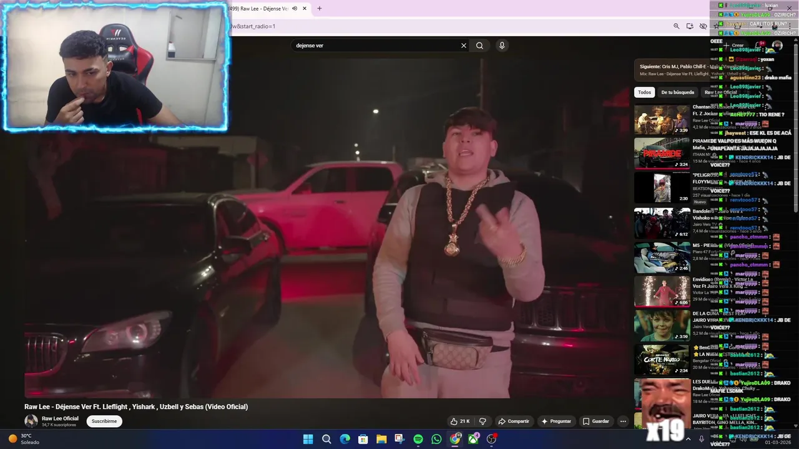Open YouTube notifications bell (9+)
The width and height of the screenshot is (799, 449).
pyautogui.click(x=760, y=46)
